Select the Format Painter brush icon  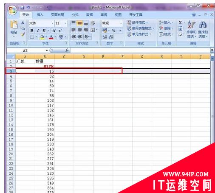tap(23, 34)
